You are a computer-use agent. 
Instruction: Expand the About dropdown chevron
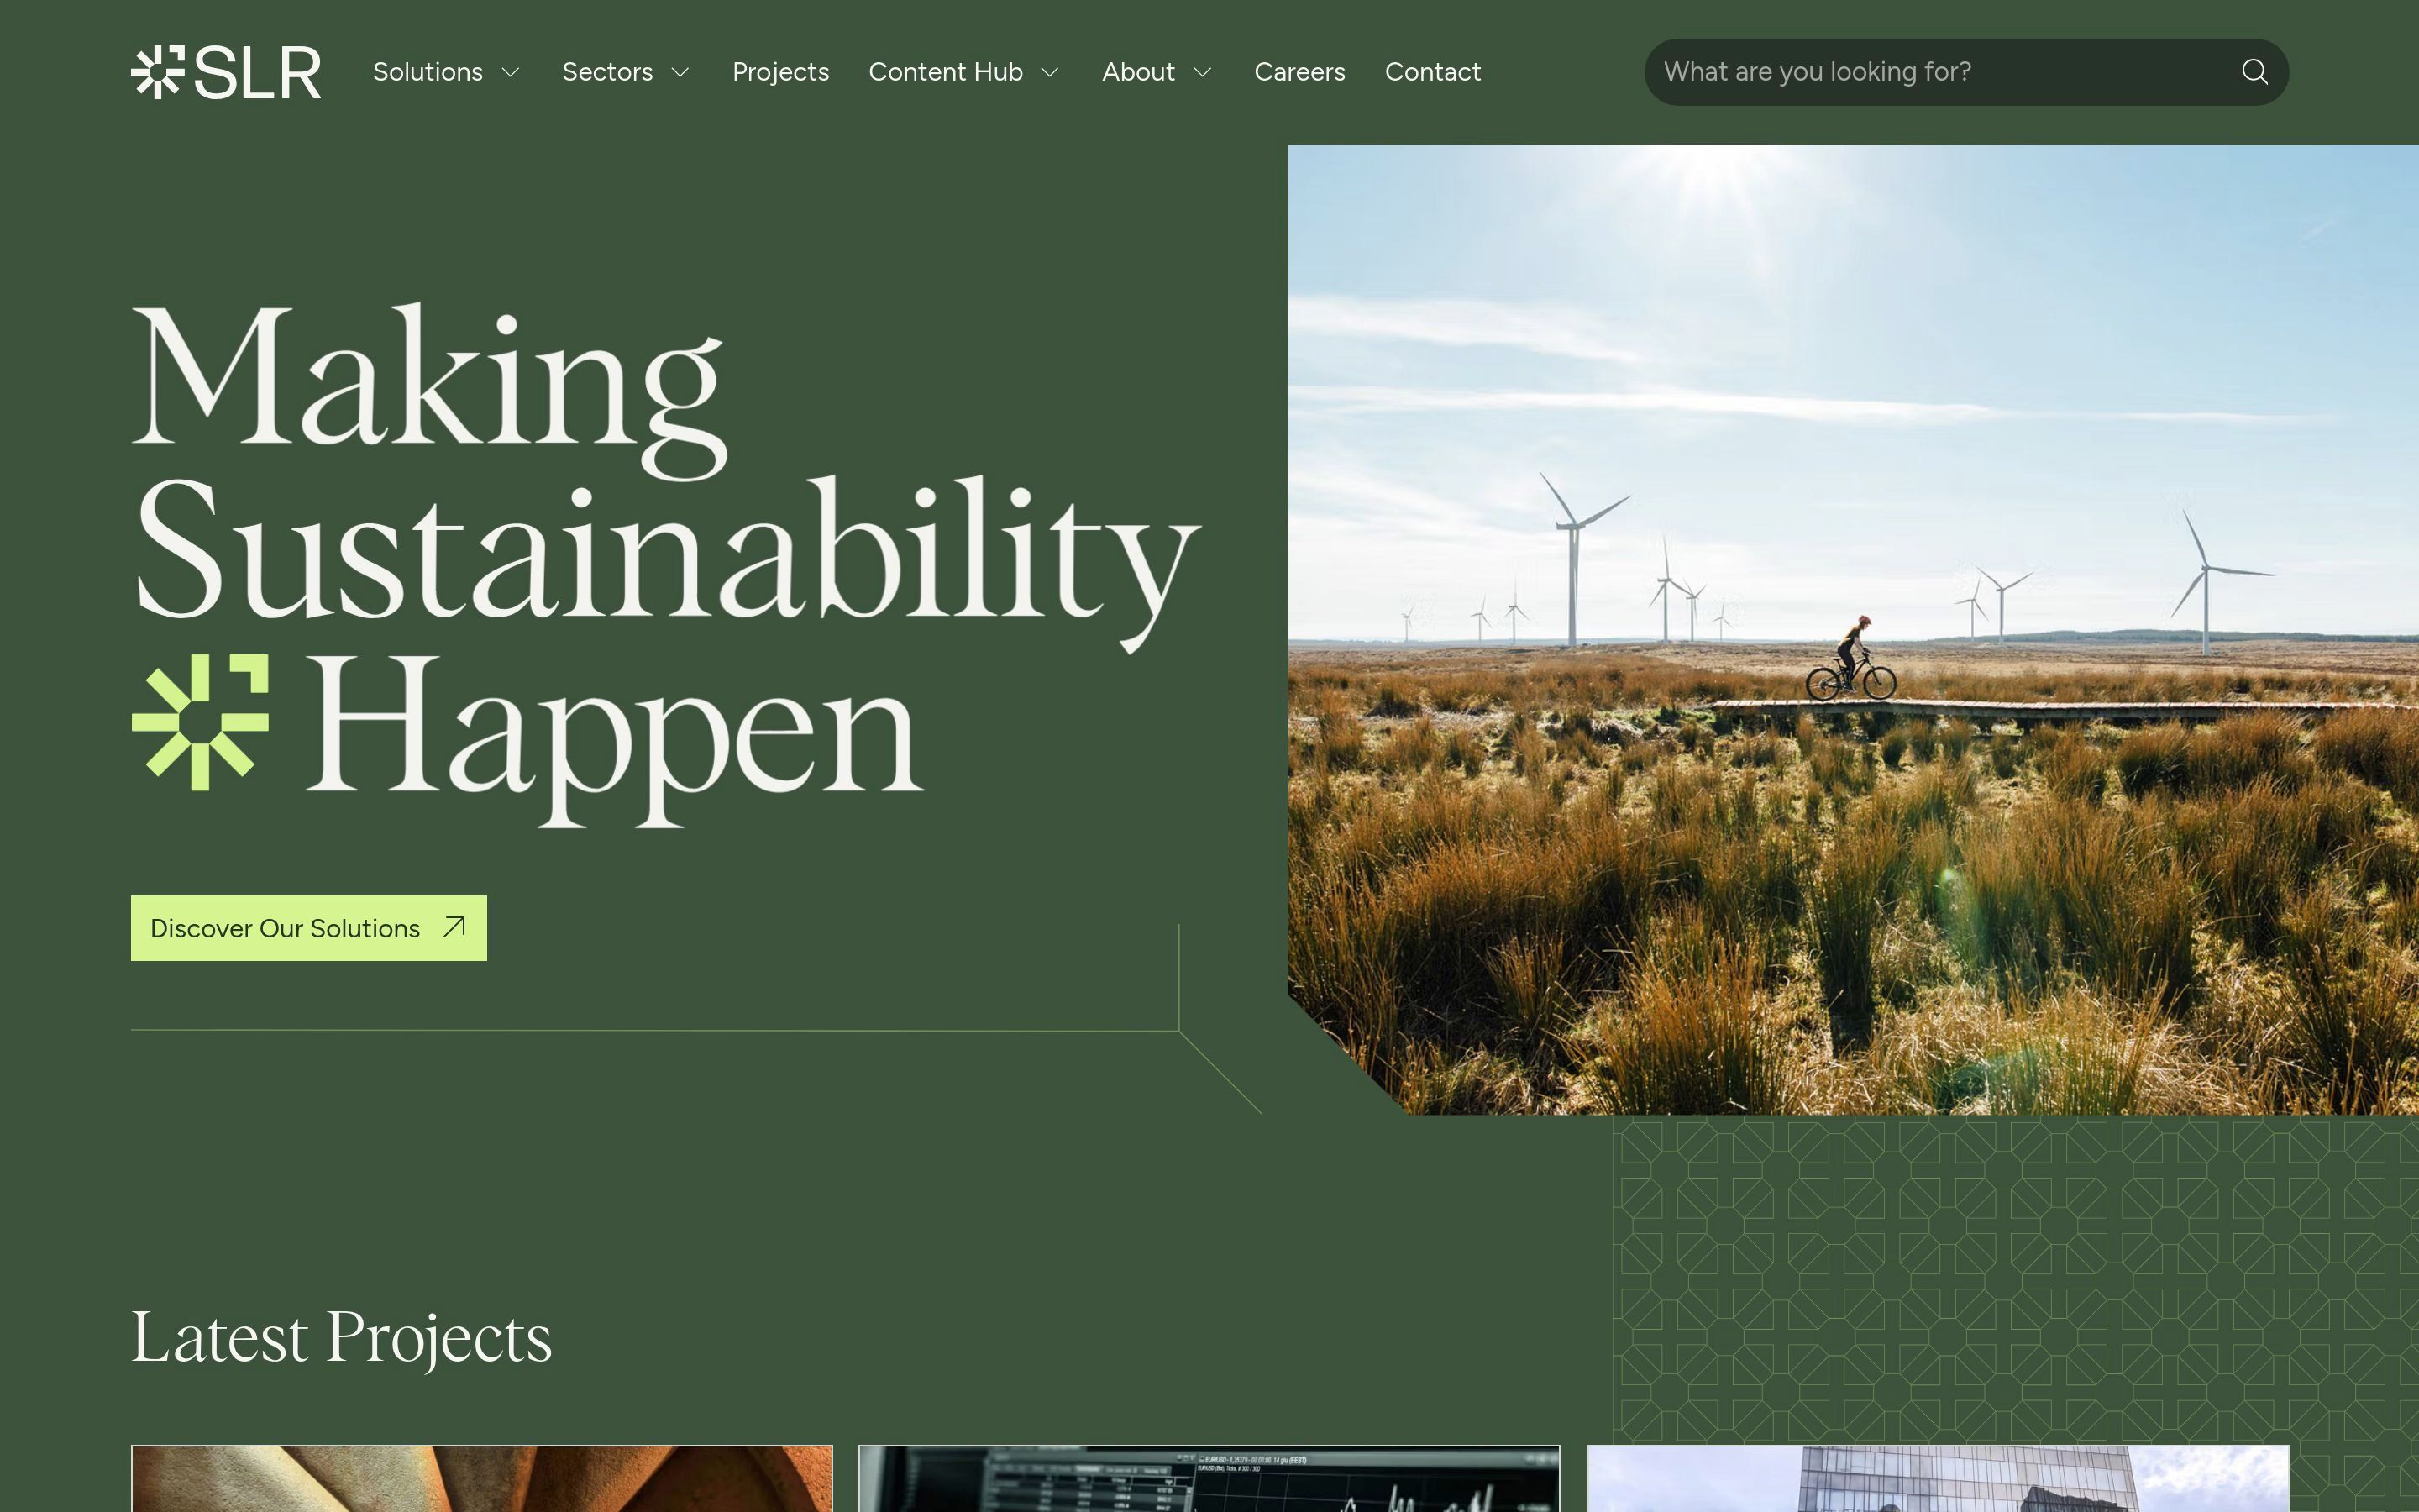(x=1203, y=72)
